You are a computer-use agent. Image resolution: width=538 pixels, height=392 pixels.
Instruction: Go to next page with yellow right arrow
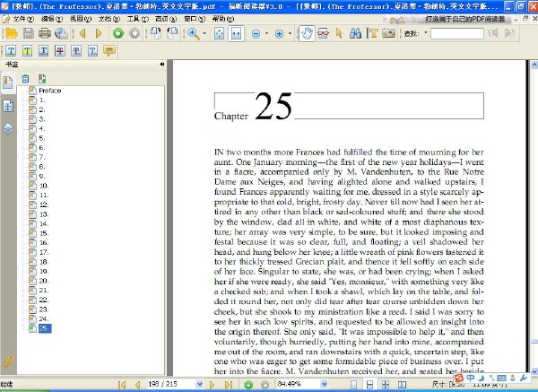pos(99,33)
